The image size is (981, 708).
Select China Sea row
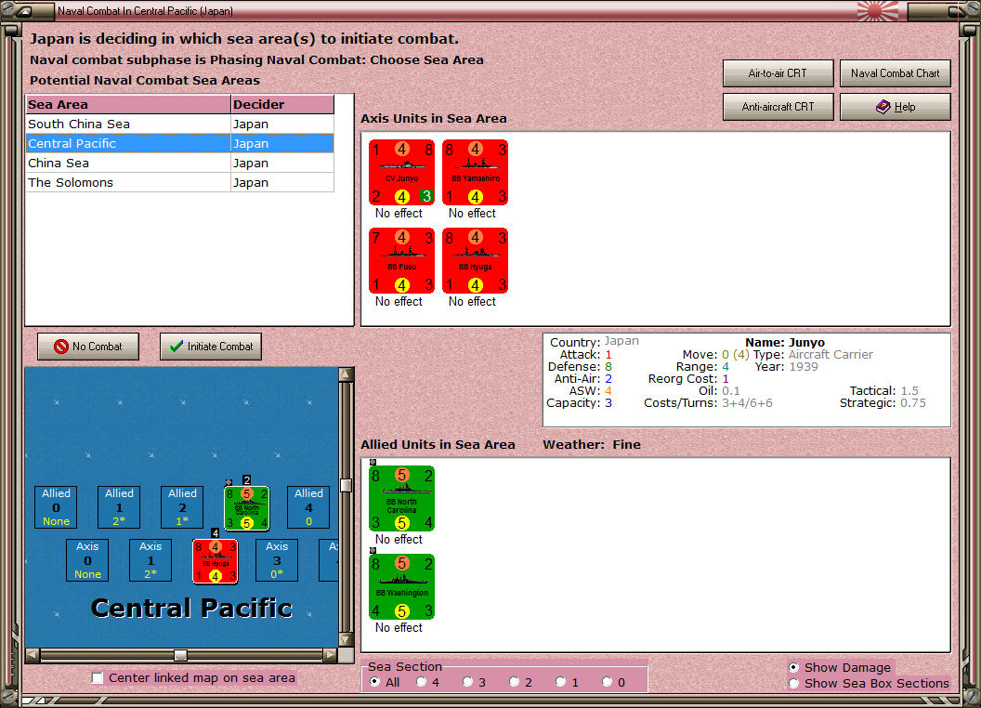coord(179,163)
